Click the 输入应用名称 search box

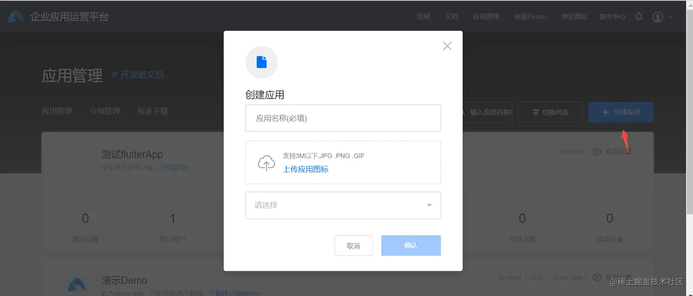[487, 112]
